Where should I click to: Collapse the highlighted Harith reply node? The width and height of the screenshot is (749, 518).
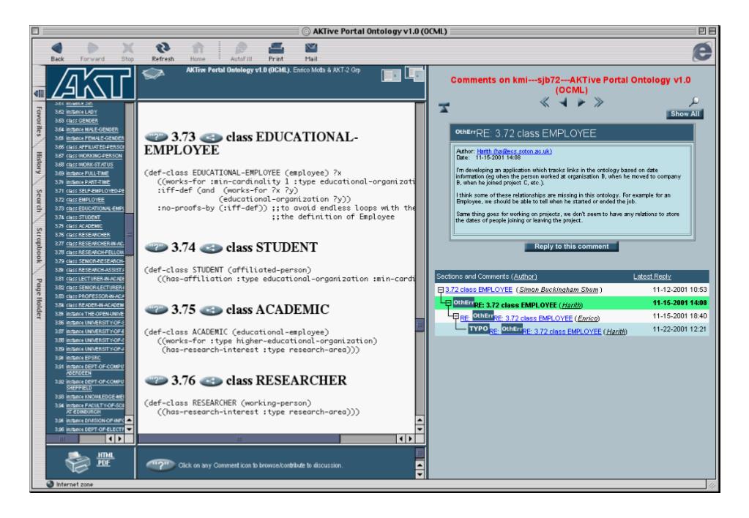pos(448,303)
